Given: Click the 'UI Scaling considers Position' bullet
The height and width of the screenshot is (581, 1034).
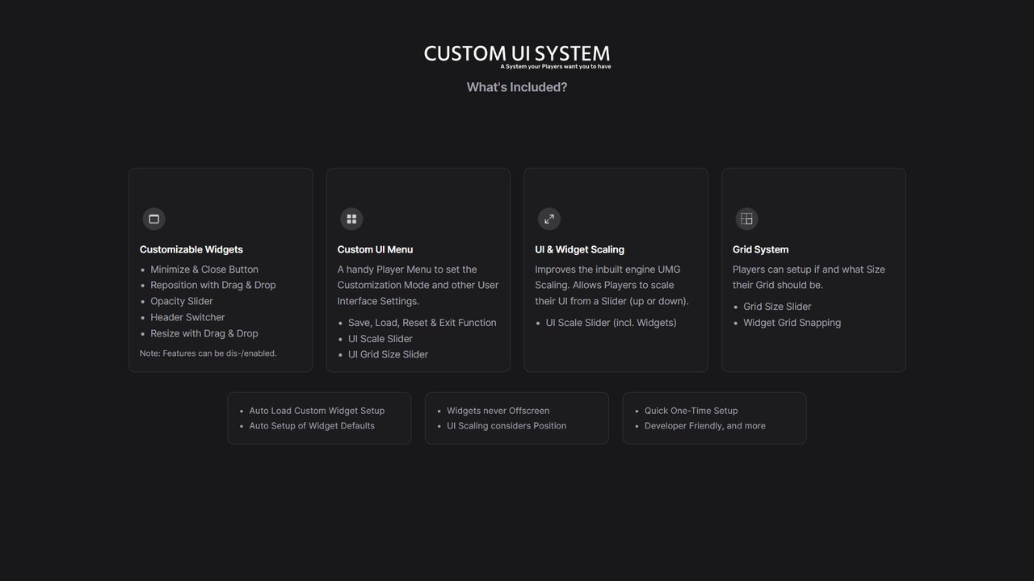Looking at the screenshot, I should click(x=506, y=426).
